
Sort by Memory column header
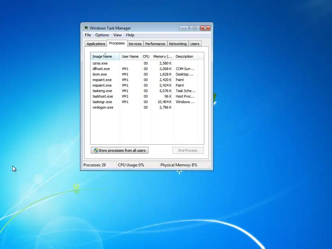[163, 56]
